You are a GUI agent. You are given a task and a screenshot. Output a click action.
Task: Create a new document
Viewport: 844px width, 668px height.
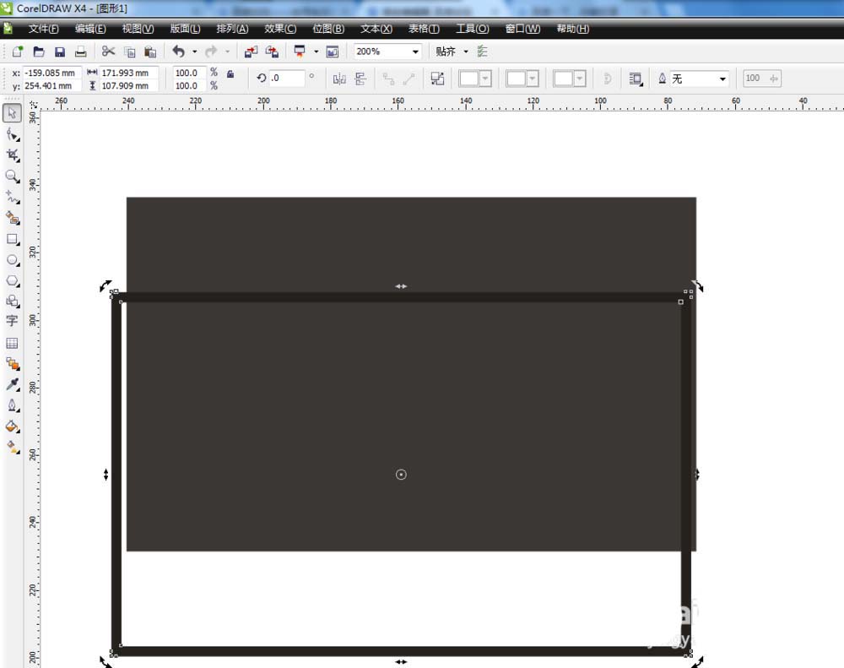coord(18,52)
